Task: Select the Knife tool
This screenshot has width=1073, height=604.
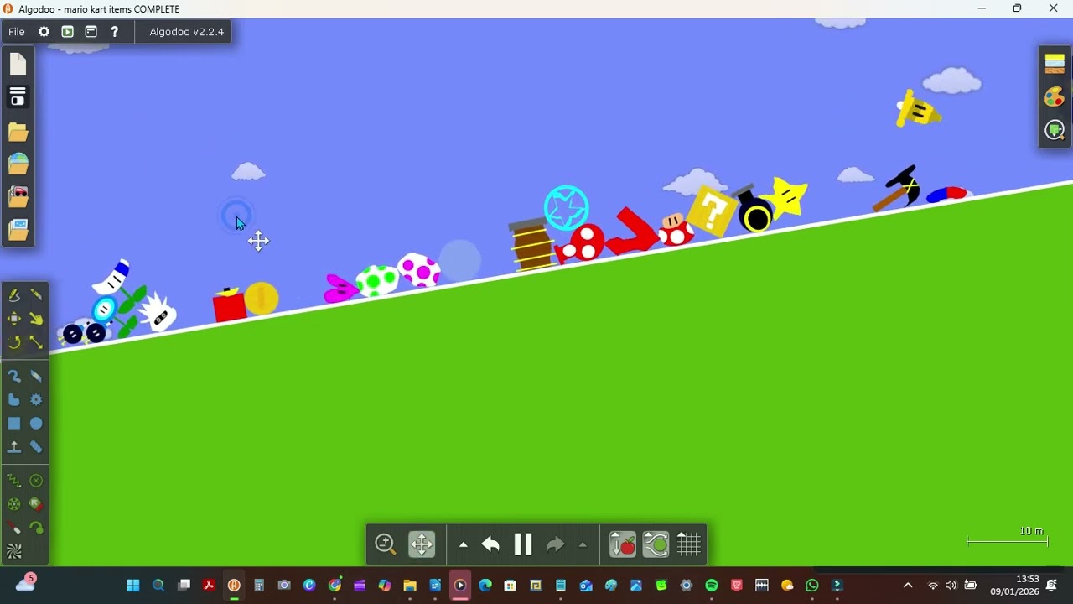Action: (x=36, y=295)
